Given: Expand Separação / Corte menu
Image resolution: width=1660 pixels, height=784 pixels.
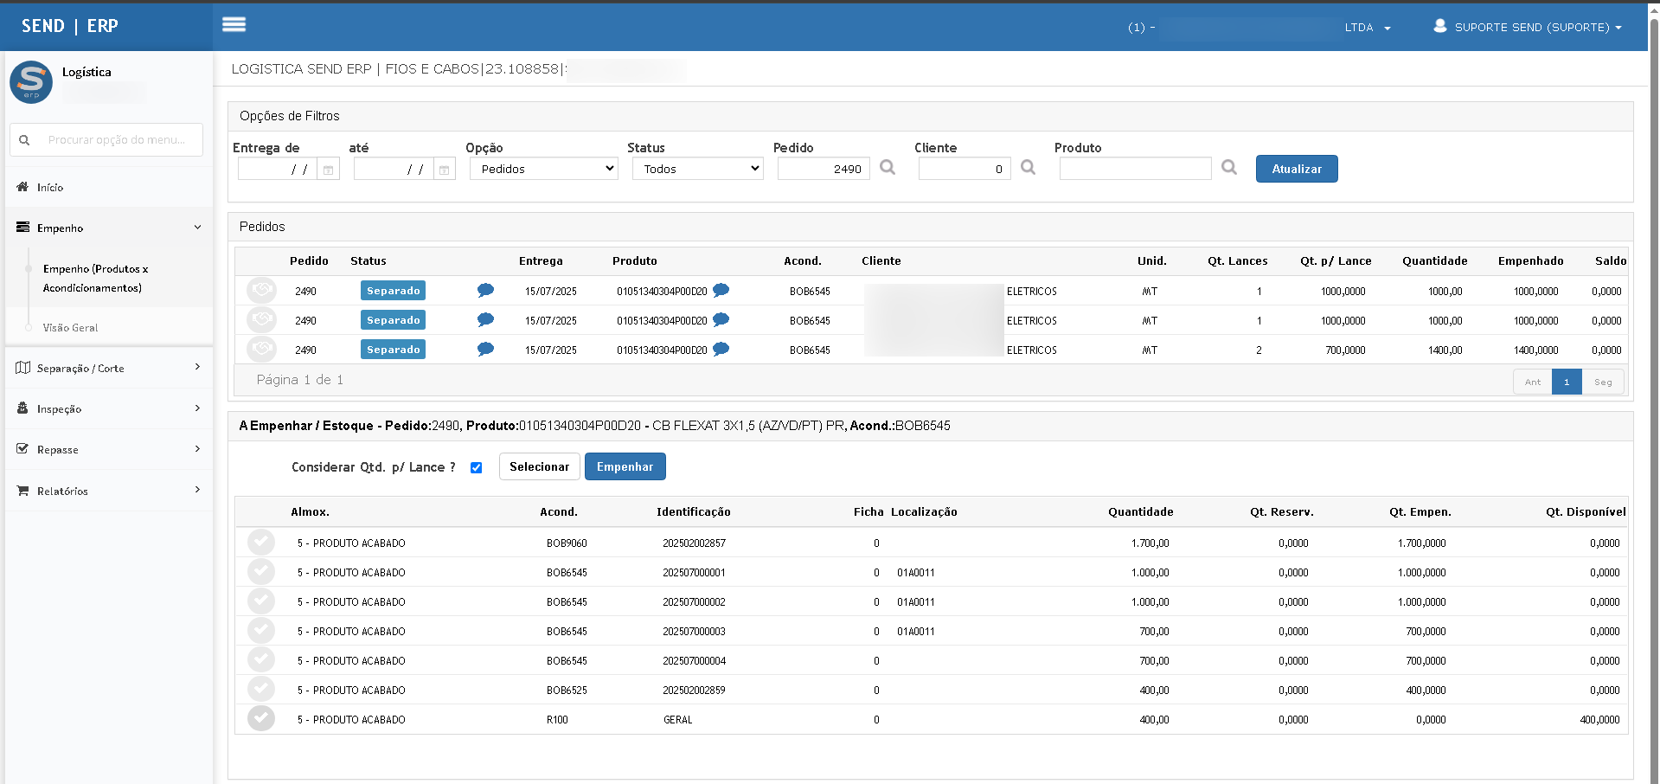Looking at the screenshot, I should click(x=109, y=368).
